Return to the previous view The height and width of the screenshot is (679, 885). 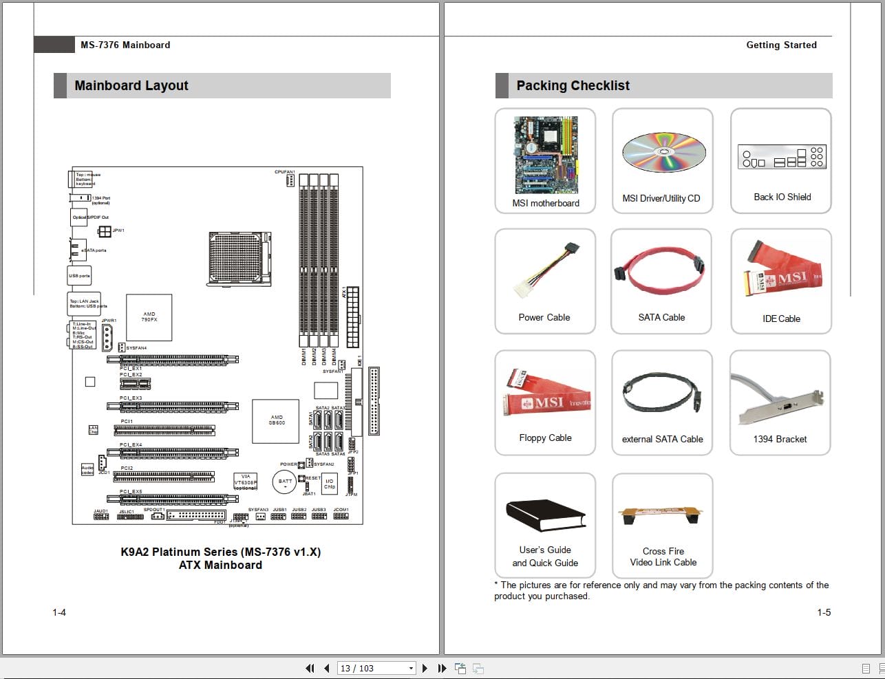coord(459,668)
